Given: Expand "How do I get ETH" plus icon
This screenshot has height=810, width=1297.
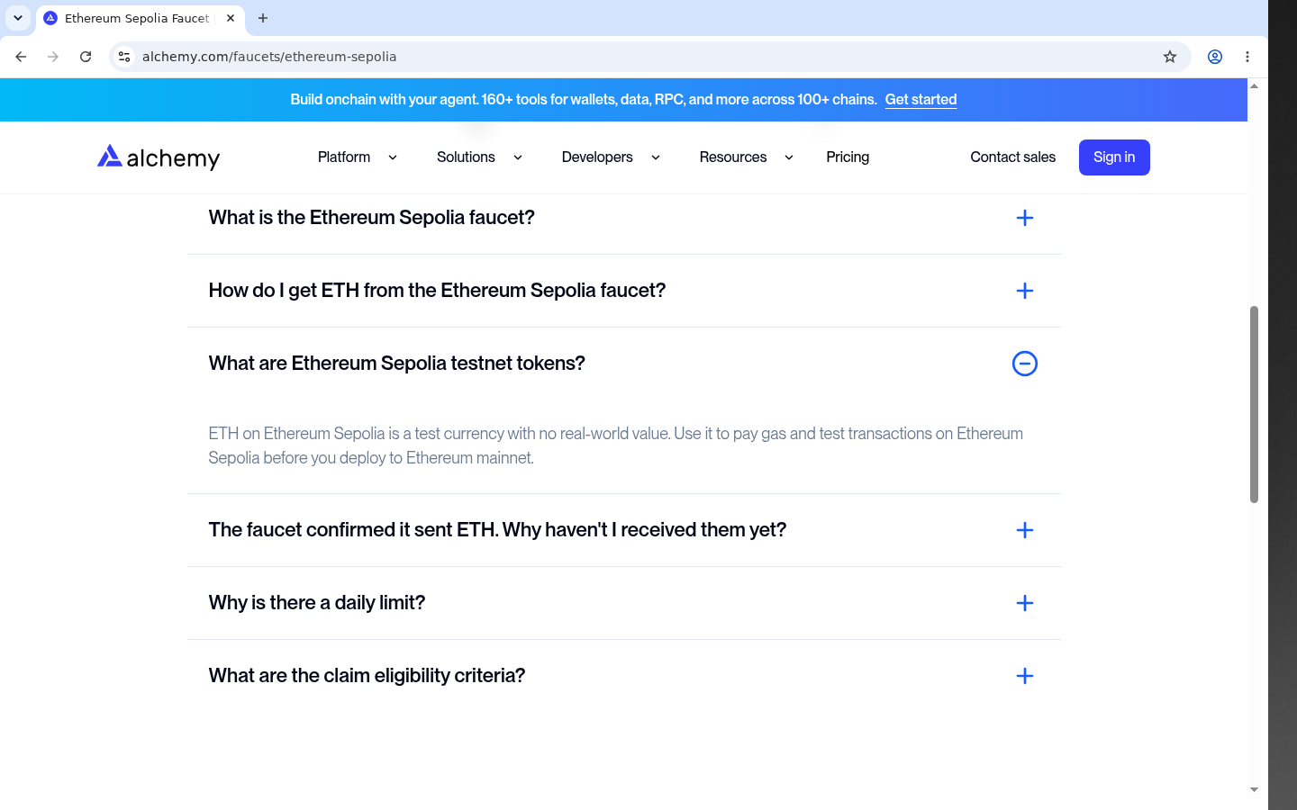Looking at the screenshot, I should coord(1025,291).
